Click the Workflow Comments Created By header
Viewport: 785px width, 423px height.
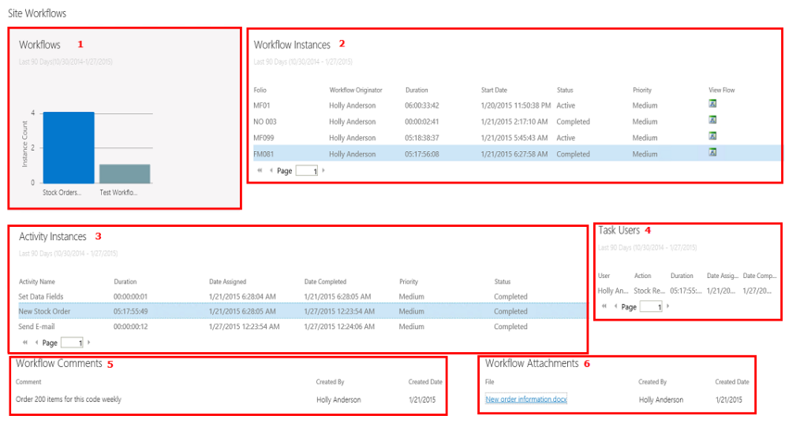(x=330, y=381)
